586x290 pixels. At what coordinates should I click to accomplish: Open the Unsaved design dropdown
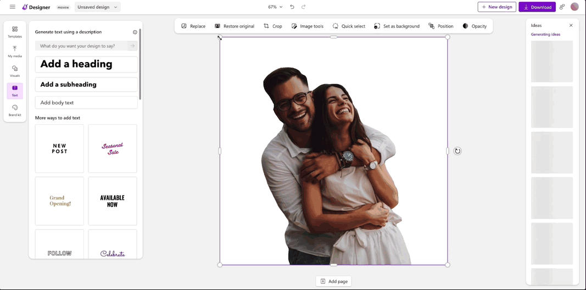point(98,7)
